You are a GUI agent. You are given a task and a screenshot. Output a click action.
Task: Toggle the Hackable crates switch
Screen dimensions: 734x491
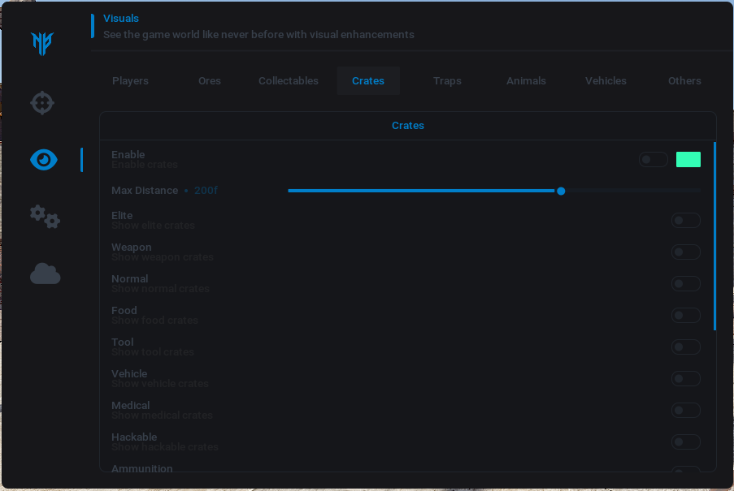(685, 442)
